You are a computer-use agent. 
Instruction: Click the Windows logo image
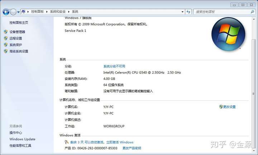click(x=228, y=34)
